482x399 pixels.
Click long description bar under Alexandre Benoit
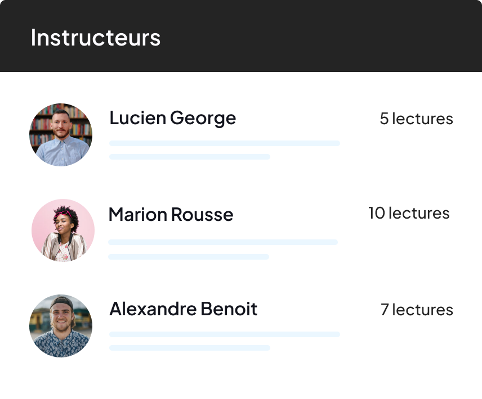pos(225,334)
